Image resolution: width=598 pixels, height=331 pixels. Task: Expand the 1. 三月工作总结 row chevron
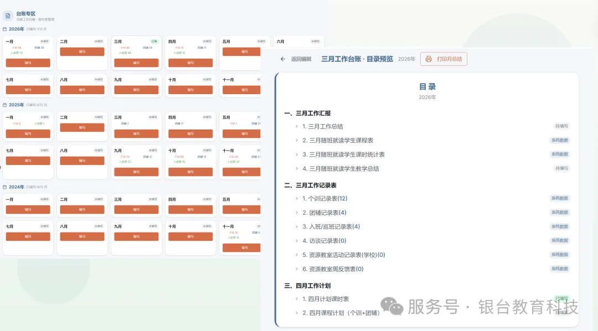coord(297,126)
